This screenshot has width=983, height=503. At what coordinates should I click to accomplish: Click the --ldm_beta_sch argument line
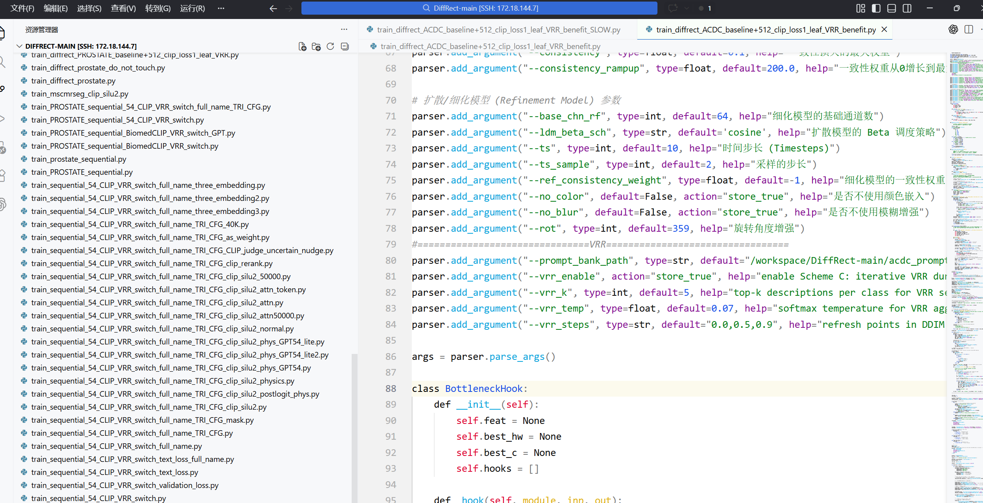679,132
